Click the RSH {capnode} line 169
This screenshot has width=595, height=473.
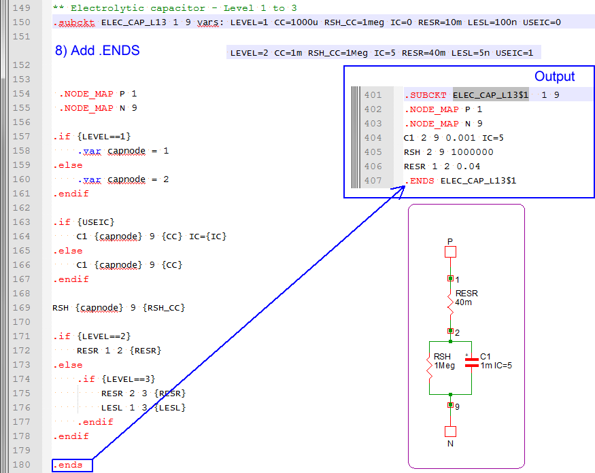[x=118, y=308]
